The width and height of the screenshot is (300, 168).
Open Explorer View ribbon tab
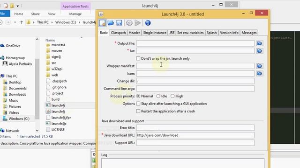[52, 14]
